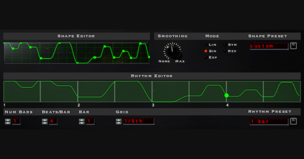Screen dimensions: 304x159
Task: Click the large green node in Rhythm Editor
Action: (x=227, y=96)
